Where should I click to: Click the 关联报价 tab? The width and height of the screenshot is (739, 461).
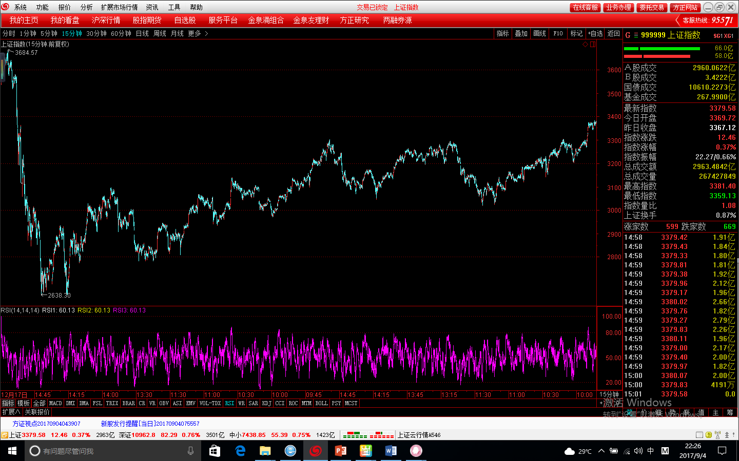(x=37, y=412)
